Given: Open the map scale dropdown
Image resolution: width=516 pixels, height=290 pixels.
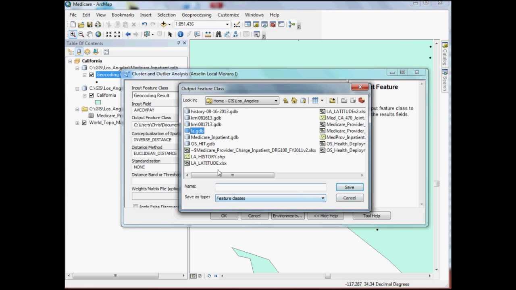Looking at the screenshot, I should point(227,24).
